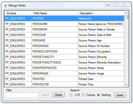133x104 pixels.
Task: Select the PRINTEDTM field row
Action: [x=64, y=84]
